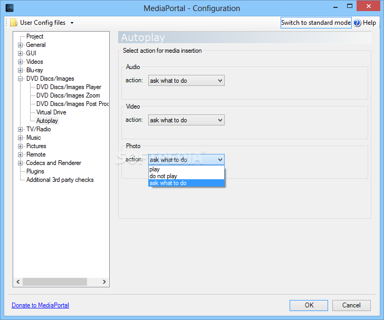The height and width of the screenshot is (320, 384).
Task: Select the Remote tree label
Action: [x=36, y=154]
